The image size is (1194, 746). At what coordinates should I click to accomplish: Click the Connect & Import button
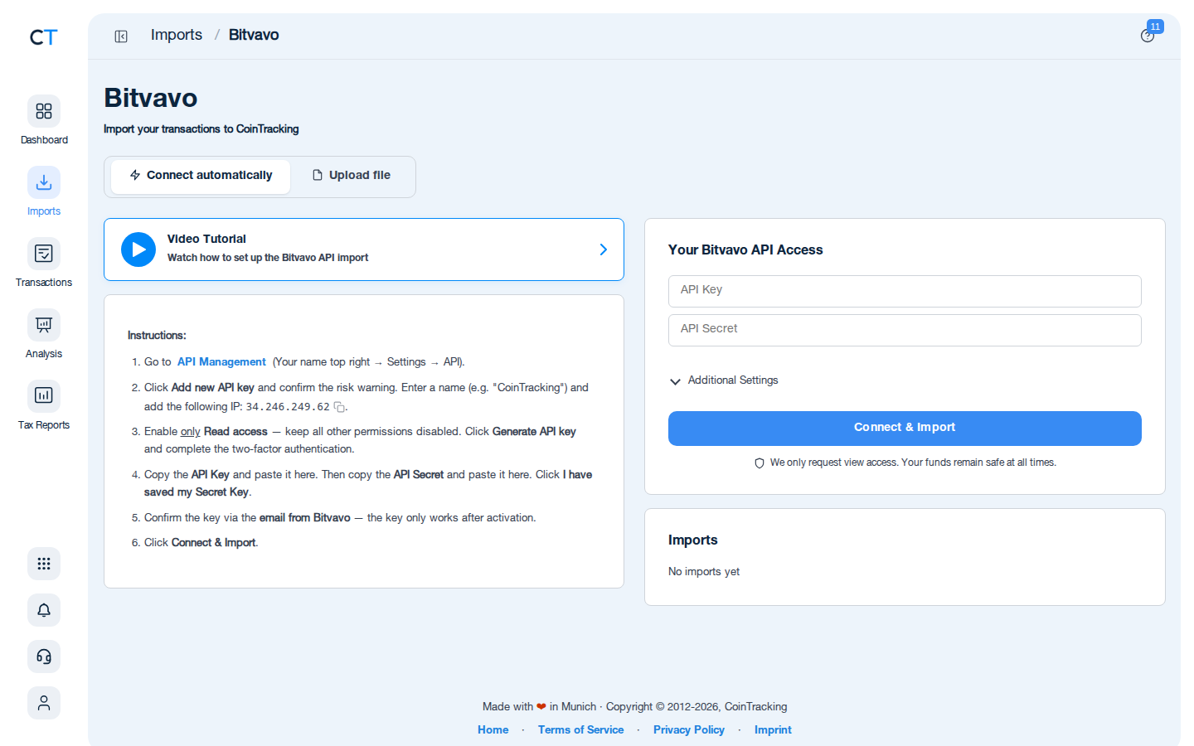pyautogui.click(x=905, y=428)
